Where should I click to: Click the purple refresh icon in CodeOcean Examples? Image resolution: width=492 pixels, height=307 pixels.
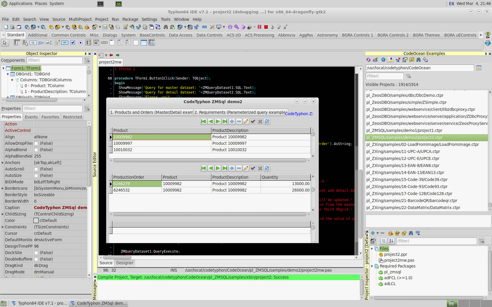[x=368, y=60]
